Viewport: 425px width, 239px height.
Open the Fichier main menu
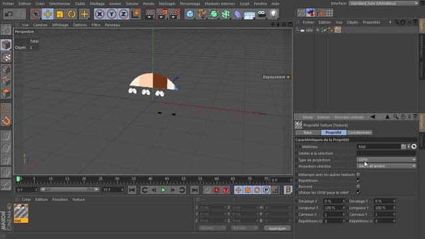[8, 4]
